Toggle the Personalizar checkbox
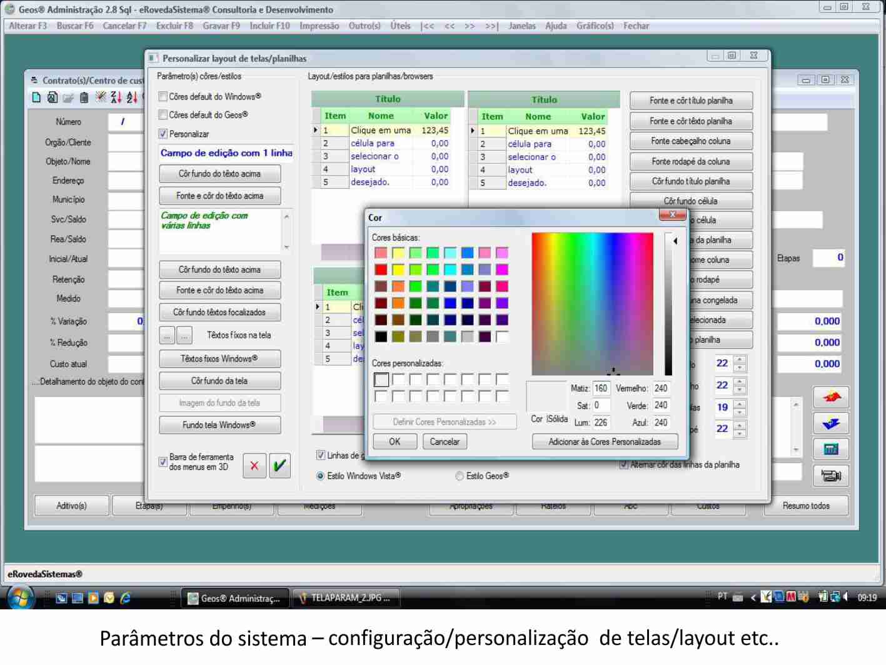 [163, 133]
